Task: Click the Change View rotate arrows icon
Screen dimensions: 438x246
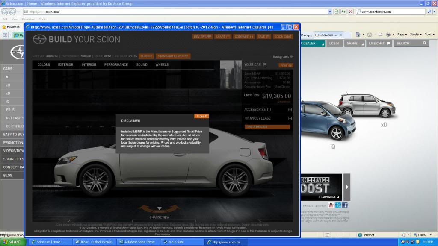Action: point(159,209)
